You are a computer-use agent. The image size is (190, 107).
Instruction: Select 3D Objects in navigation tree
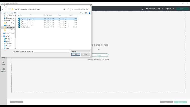click(x=9, y=39)
